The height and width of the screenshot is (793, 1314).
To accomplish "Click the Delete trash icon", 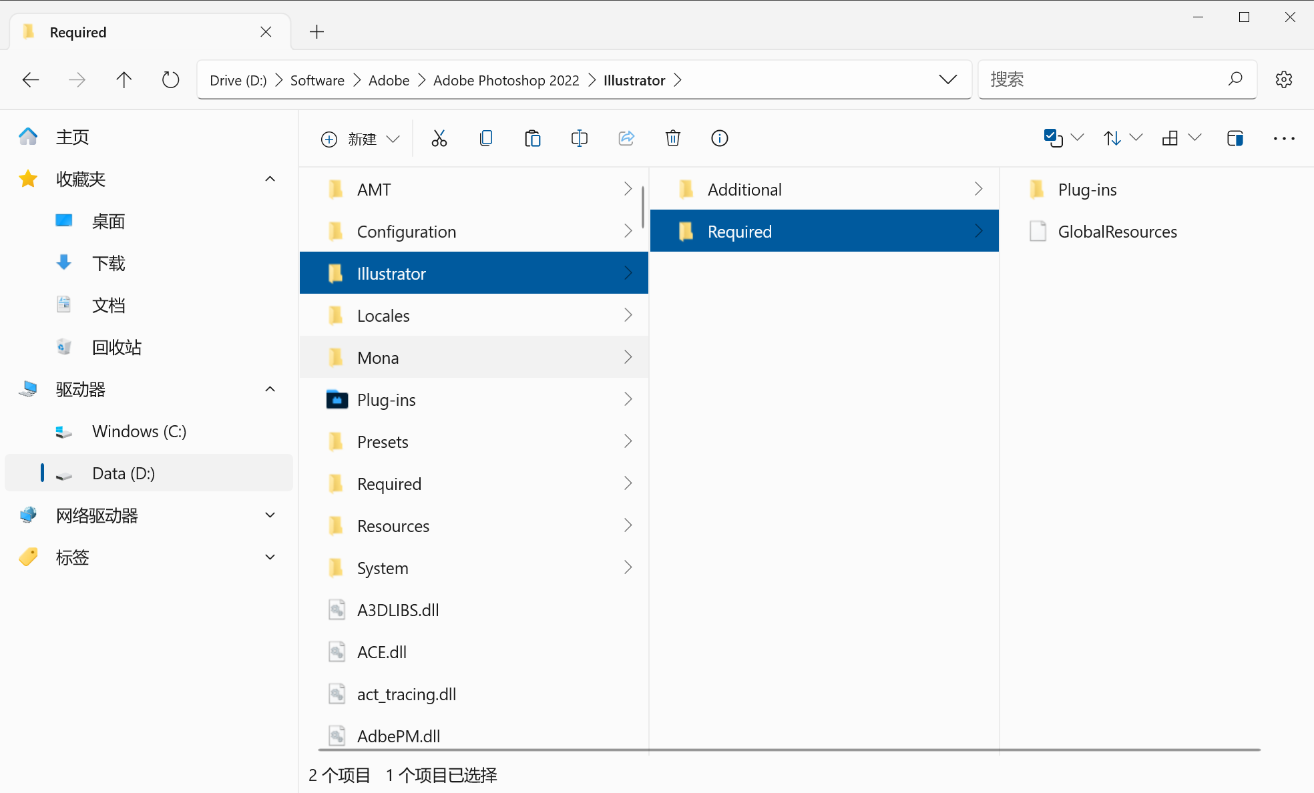I will tap(672, 138).
